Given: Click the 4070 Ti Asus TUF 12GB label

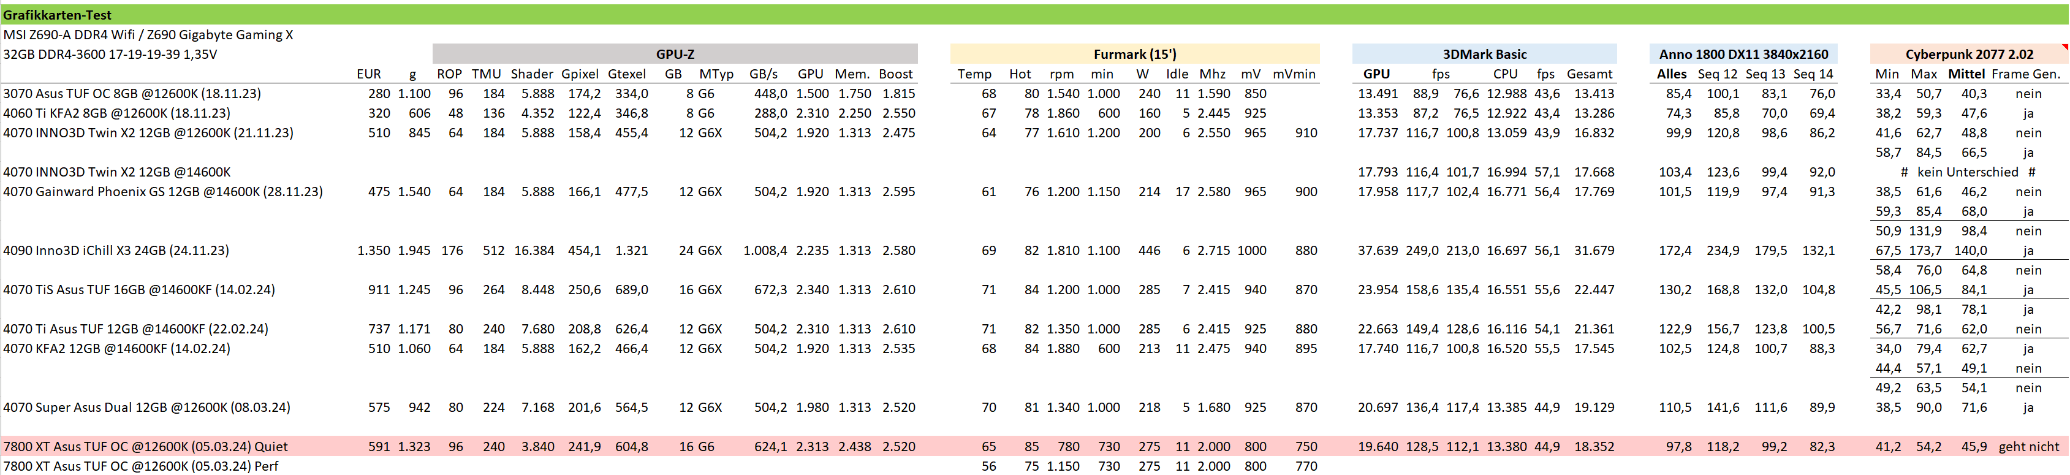Looking at the screenshot, I should point(136,329).
